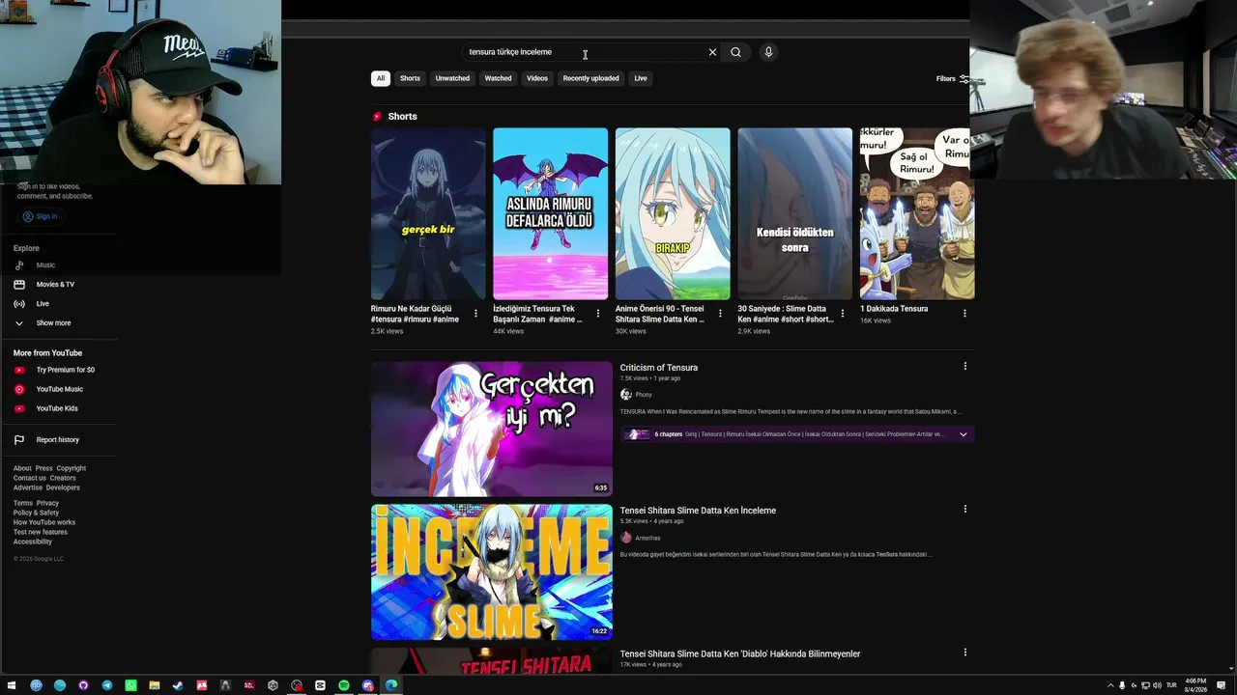1237x695 pixels.
Task: Click the 'Sign in' button in sidebar
Action: pos(41,216)
